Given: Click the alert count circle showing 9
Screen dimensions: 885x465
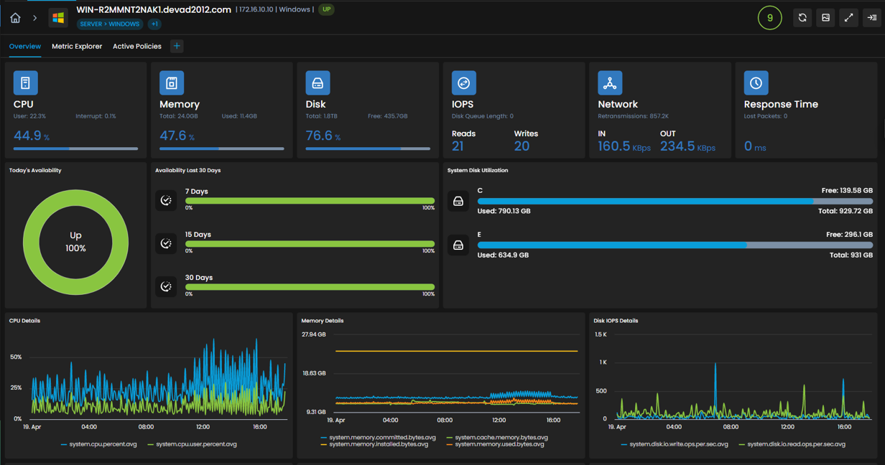Looking at the screenshot, I should click(770, 17).
